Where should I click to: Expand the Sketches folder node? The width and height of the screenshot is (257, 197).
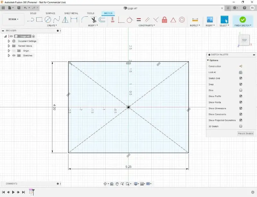click(9, 55)
